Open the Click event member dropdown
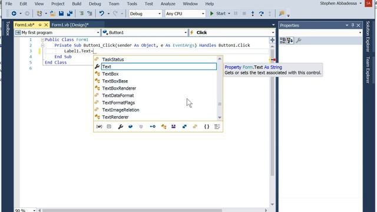Viewport: 377px width, 212px height. 232,32
